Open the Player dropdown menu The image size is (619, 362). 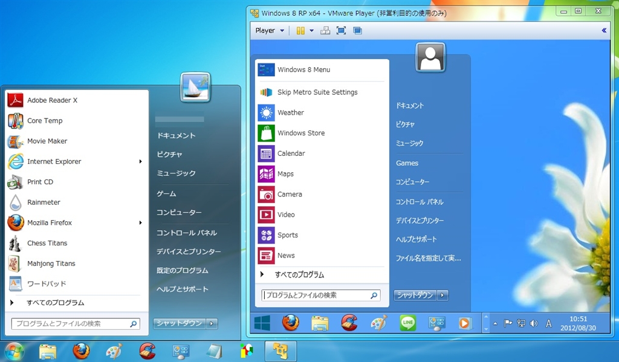270,30
